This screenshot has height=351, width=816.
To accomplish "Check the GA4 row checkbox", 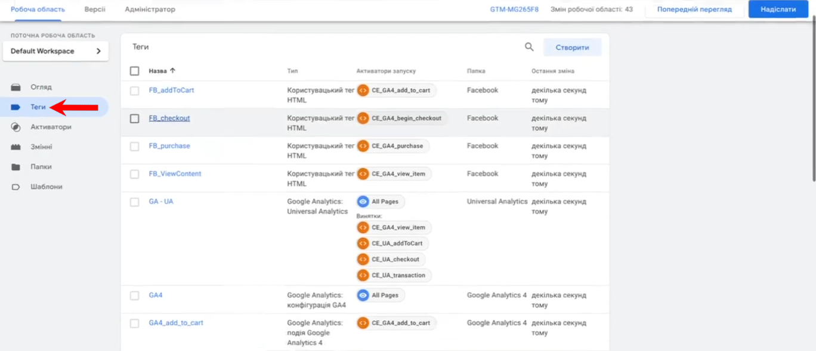I will (x=135, y=296).
